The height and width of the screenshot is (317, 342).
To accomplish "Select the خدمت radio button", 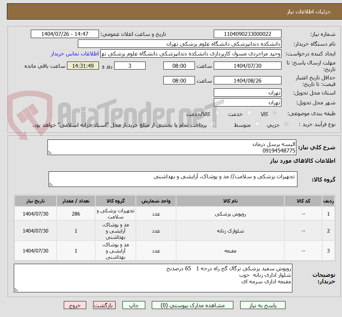I will point(249,113).
